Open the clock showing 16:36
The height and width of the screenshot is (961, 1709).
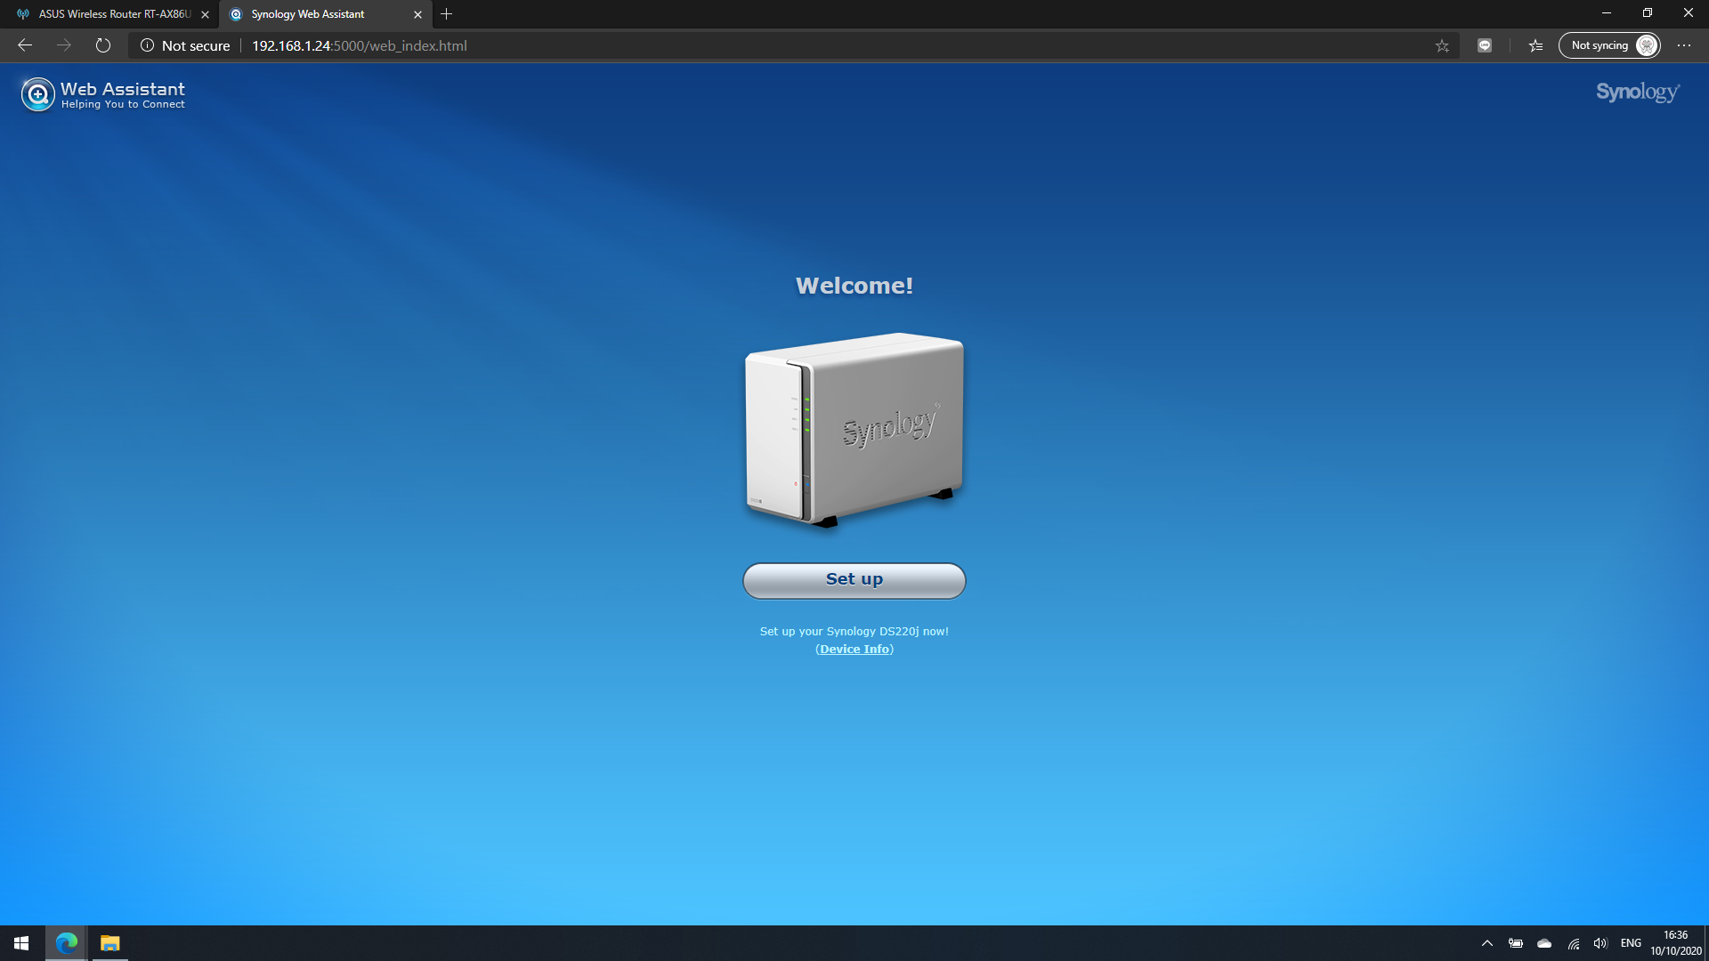1676,943
